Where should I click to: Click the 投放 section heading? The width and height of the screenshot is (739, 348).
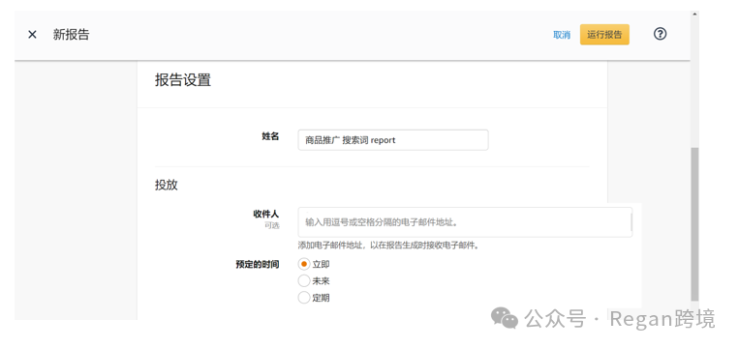coord(167,185)
